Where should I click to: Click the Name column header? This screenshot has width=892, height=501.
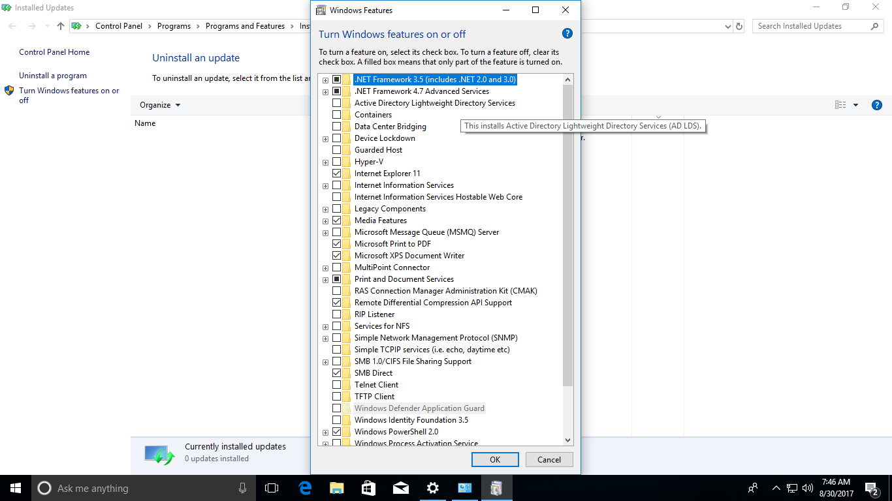(x=145, y=123)
